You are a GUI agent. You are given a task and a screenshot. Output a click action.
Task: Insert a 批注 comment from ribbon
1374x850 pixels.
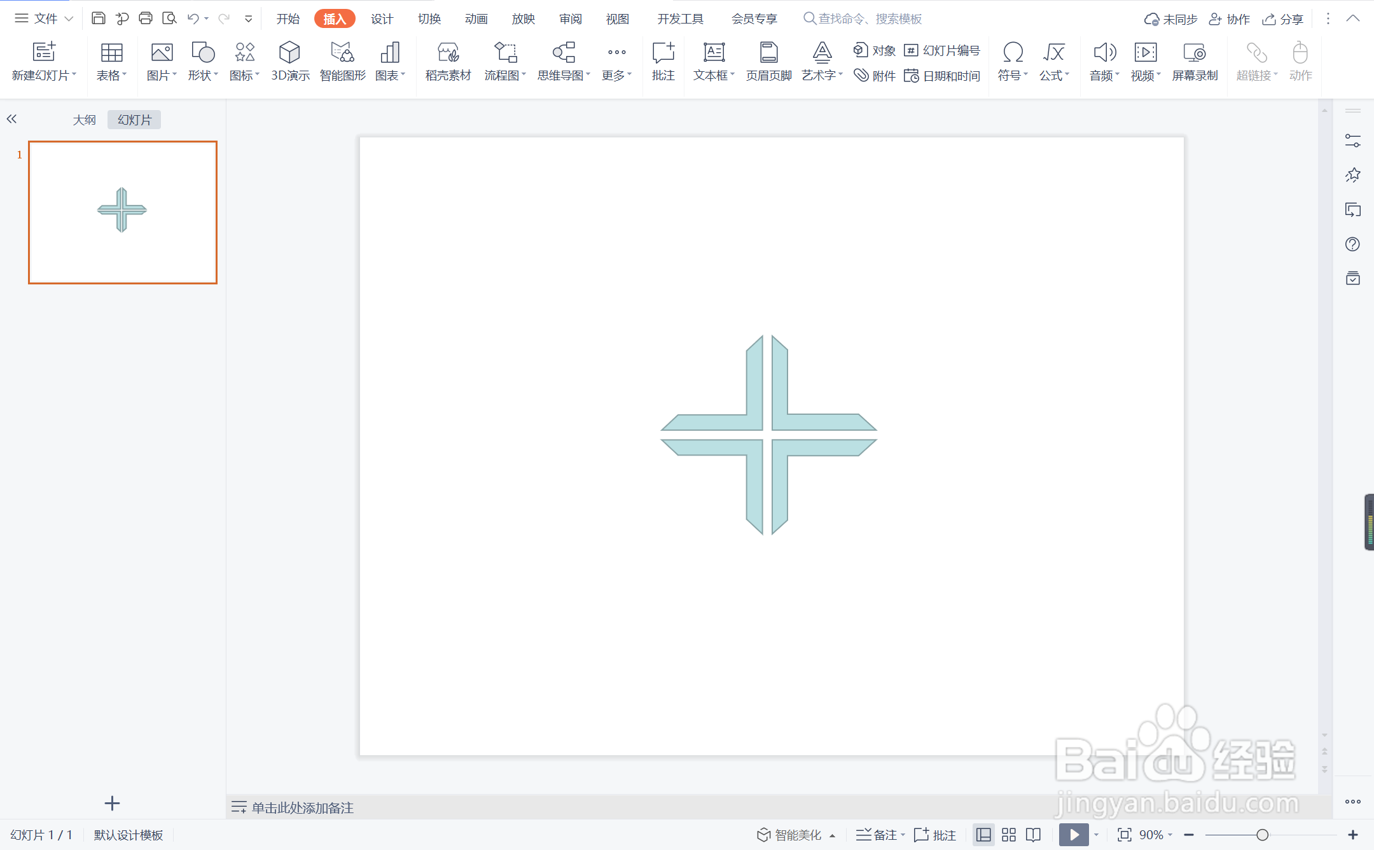[x=663, y=62]
